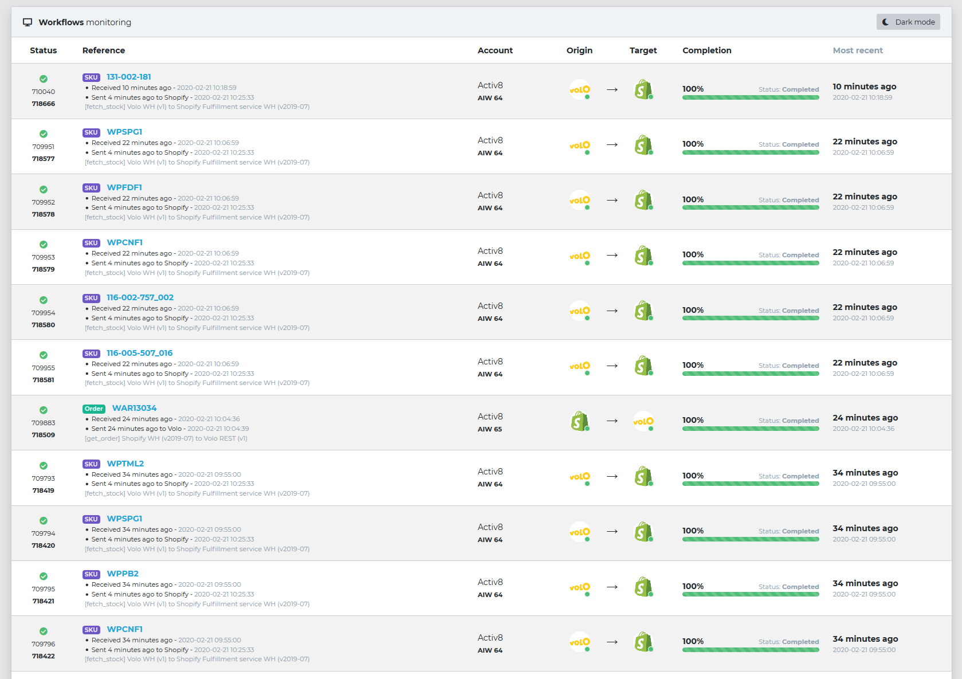Viewport: 962px width, 679px height.
Task: Click Volo origin icon in row 709796
Action: point(580,642)
